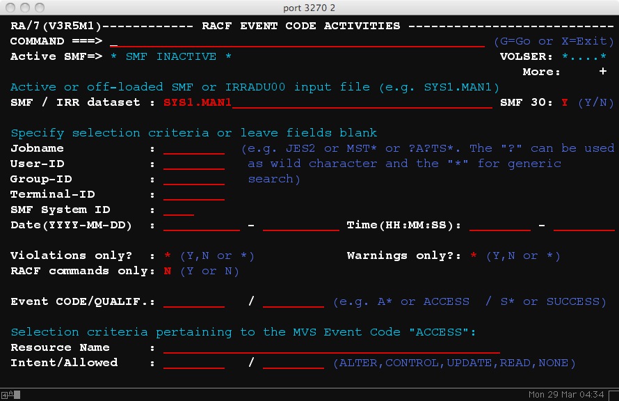
Task: Click the "* SMF INACTIVE *" status text
Action: pos(171,56)
